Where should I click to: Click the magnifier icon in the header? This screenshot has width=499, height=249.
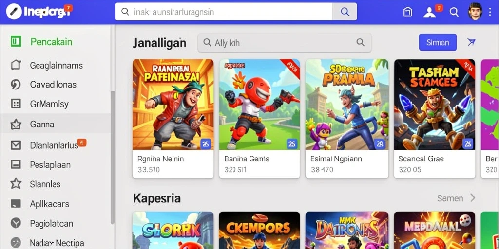tap(454, 12)
